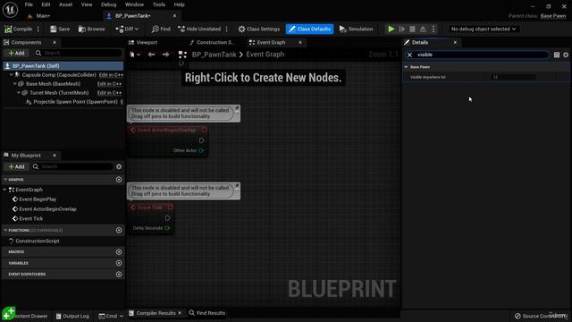Collapse the Base Pawn category
The height and width of the screenshot is (322, 572).
[406, 67]
